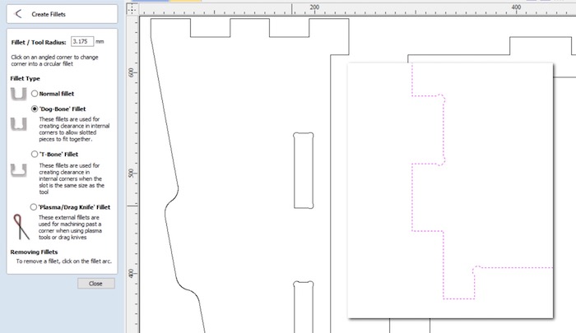Choose the 'T-Bone' Fillet option

pyautogui.click(x=35, y=155)
